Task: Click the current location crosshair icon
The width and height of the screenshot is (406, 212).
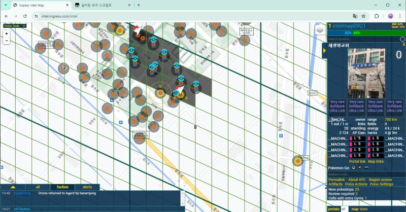Action: coord(402,39)
